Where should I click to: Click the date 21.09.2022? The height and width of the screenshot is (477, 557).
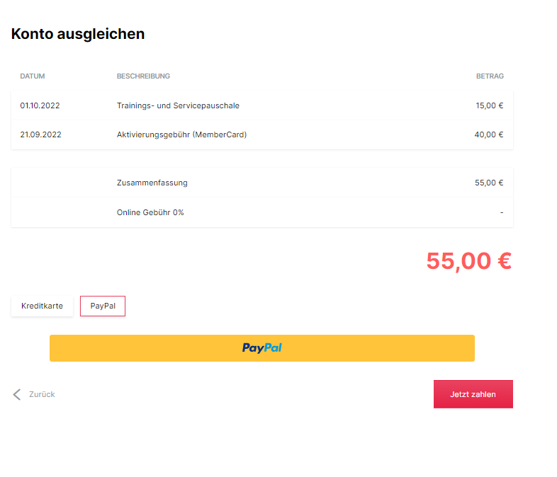point(40,134)
